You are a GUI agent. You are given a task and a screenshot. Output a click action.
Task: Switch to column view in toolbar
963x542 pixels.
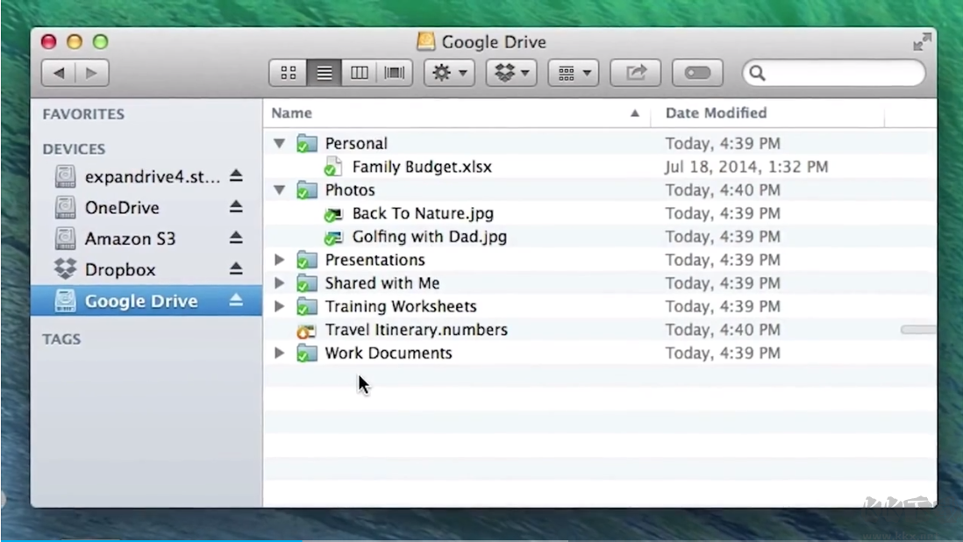click(x=360, y=73)
